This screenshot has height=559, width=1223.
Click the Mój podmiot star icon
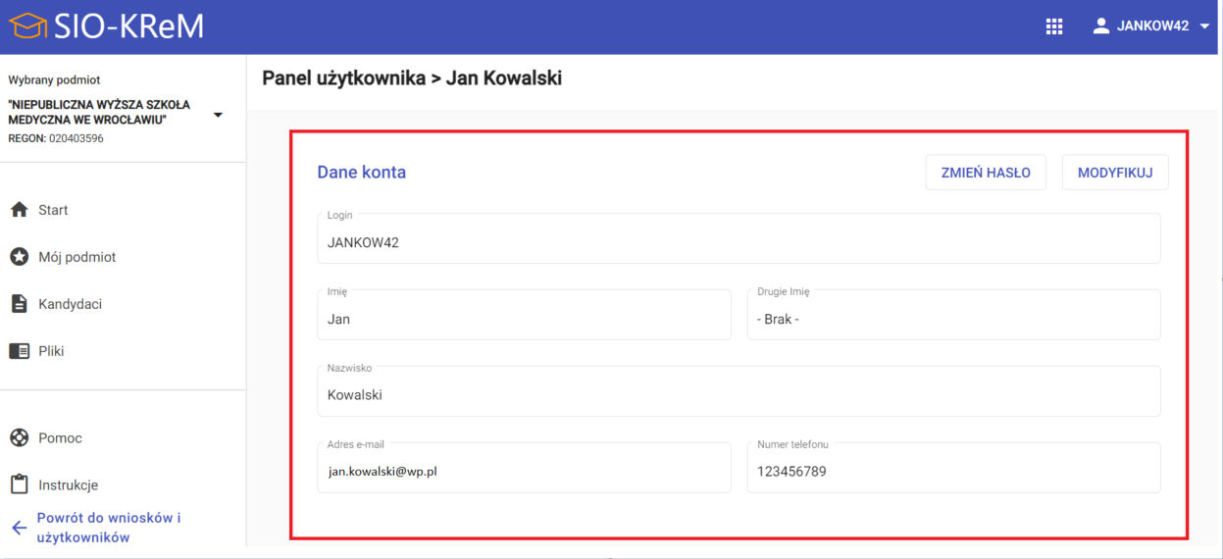tap(19, 257)
